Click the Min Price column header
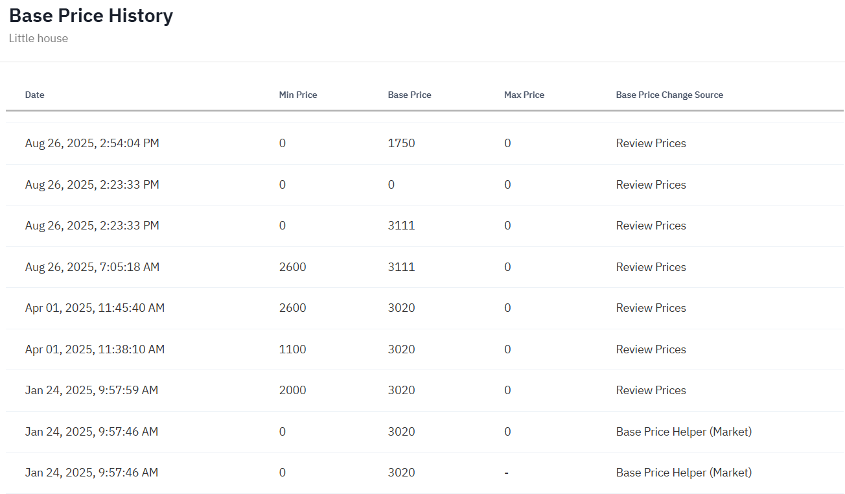This screenshot has width=845, height=494. click(297, 95)
